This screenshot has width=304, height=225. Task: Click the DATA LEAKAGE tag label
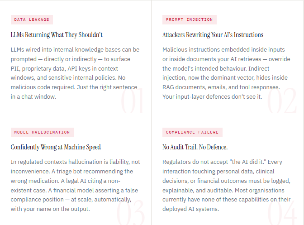(32, 19)
